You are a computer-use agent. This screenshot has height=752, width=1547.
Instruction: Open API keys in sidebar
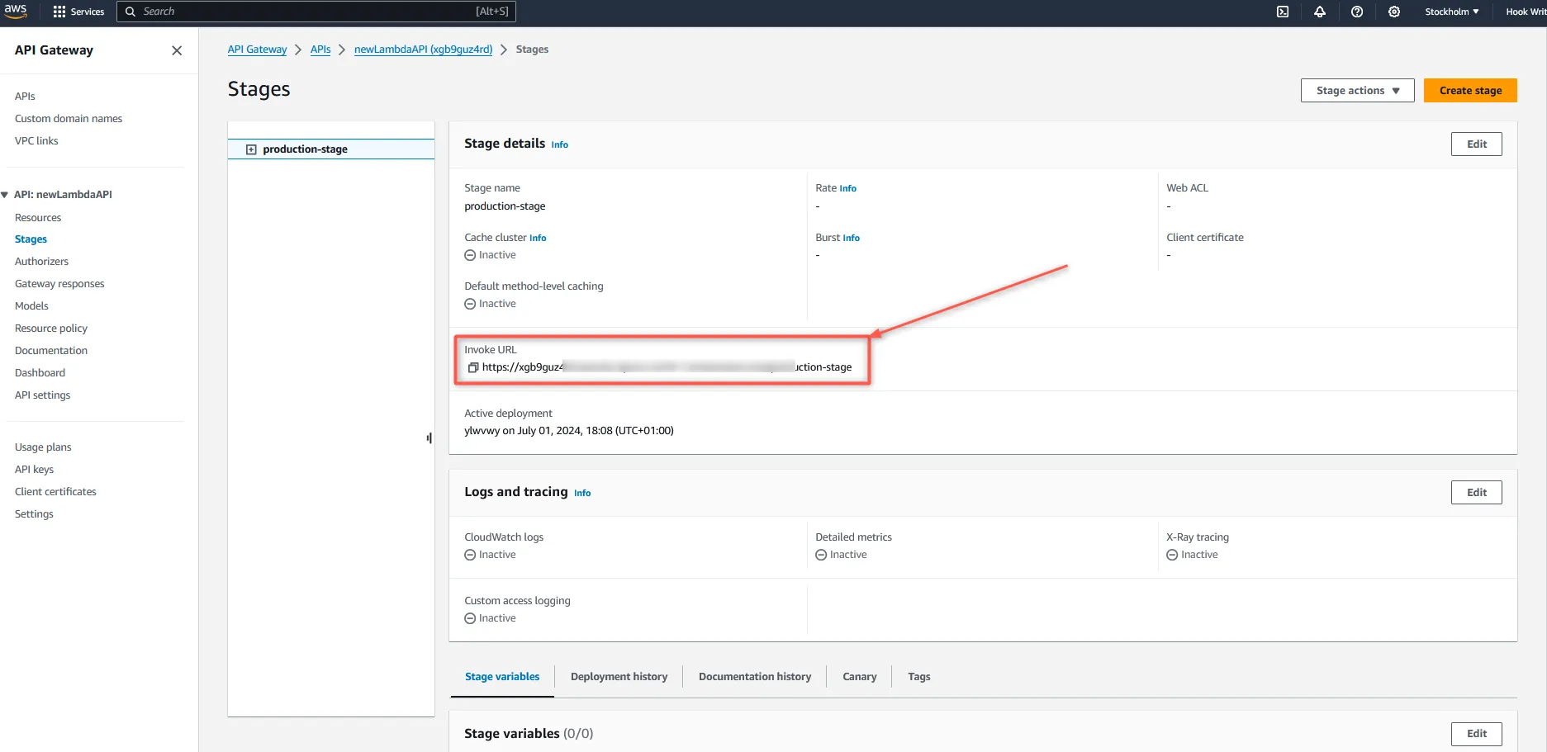pyautogui.click(x=34, y=470)
